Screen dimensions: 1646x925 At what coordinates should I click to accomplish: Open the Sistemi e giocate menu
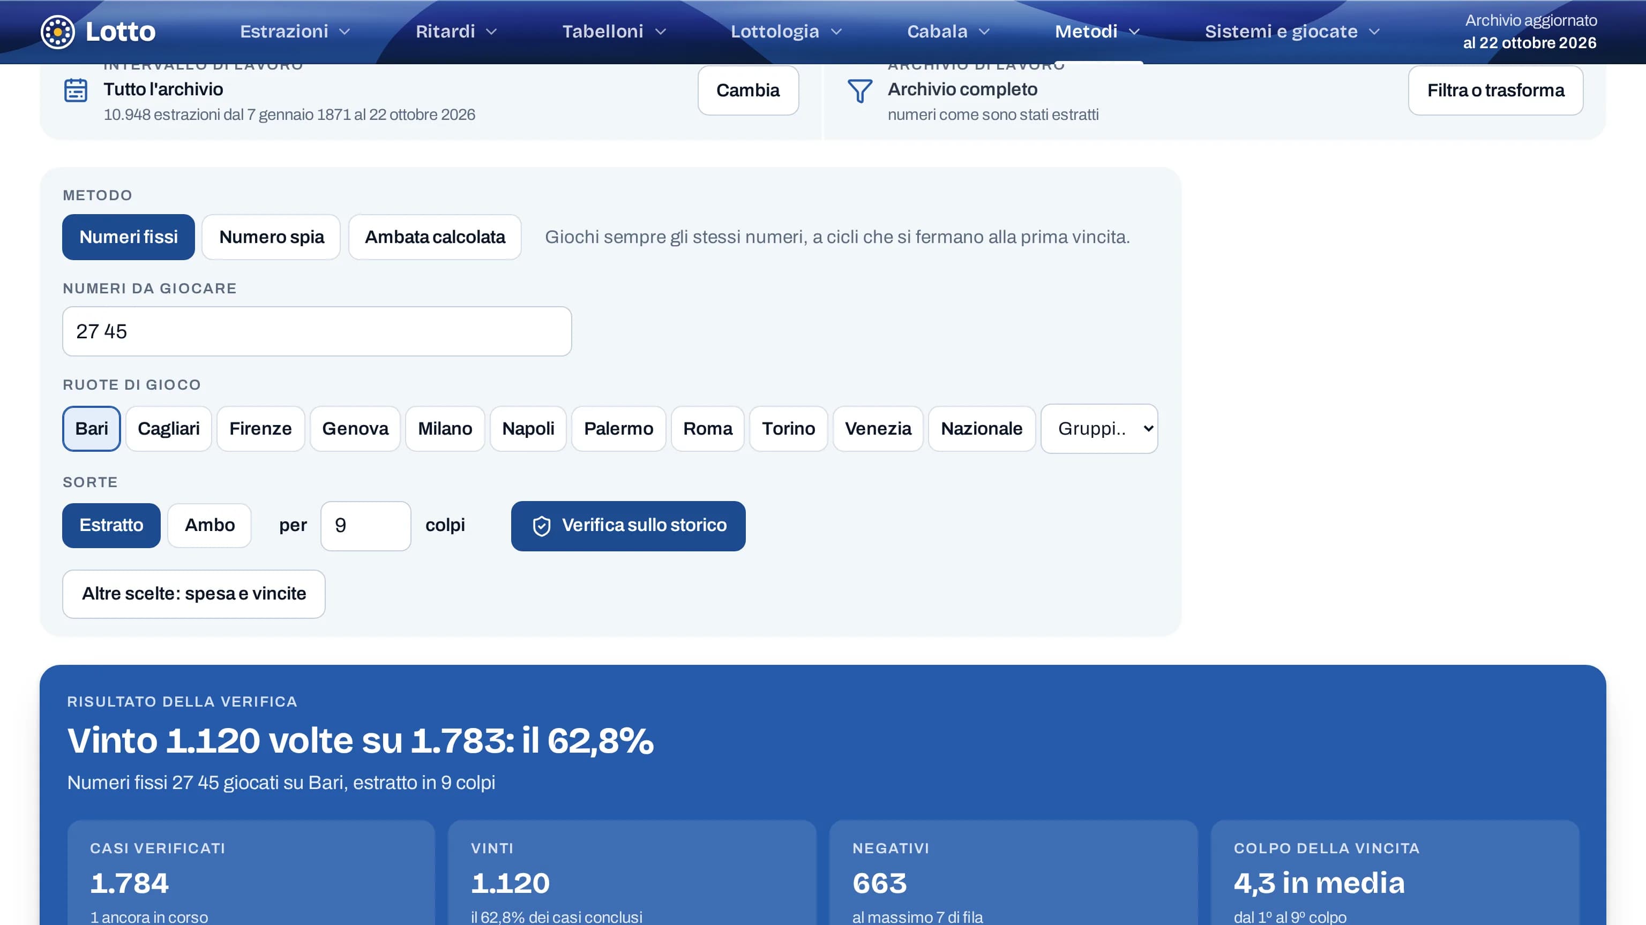coord(1293,31)
